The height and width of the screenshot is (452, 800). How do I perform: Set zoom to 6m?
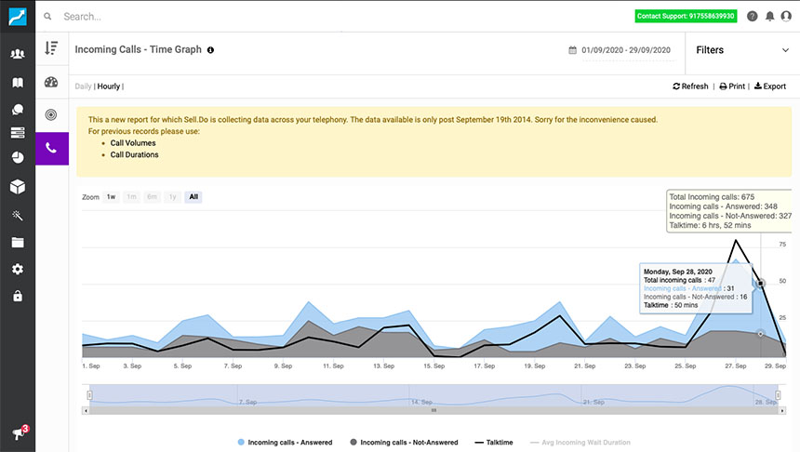tap(152, 197)
